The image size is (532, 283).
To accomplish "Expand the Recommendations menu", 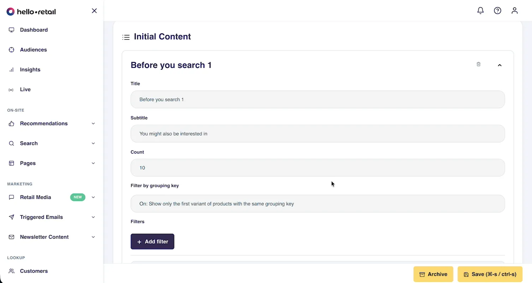I will click(x=93, y=123).
